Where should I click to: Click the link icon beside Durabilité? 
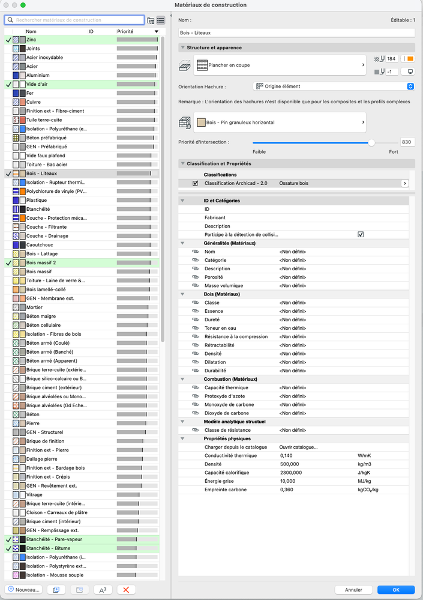[x=195, y=371]
